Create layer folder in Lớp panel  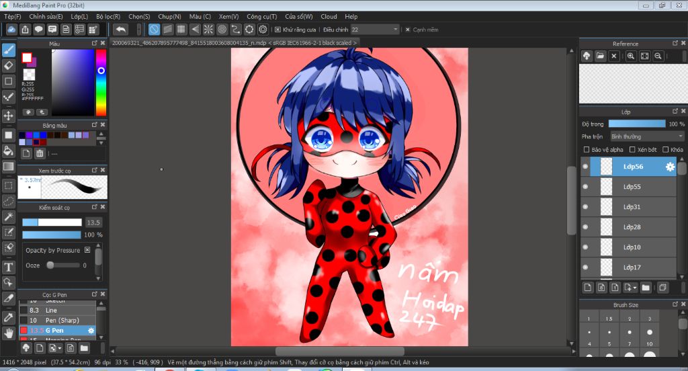[646, 288]
